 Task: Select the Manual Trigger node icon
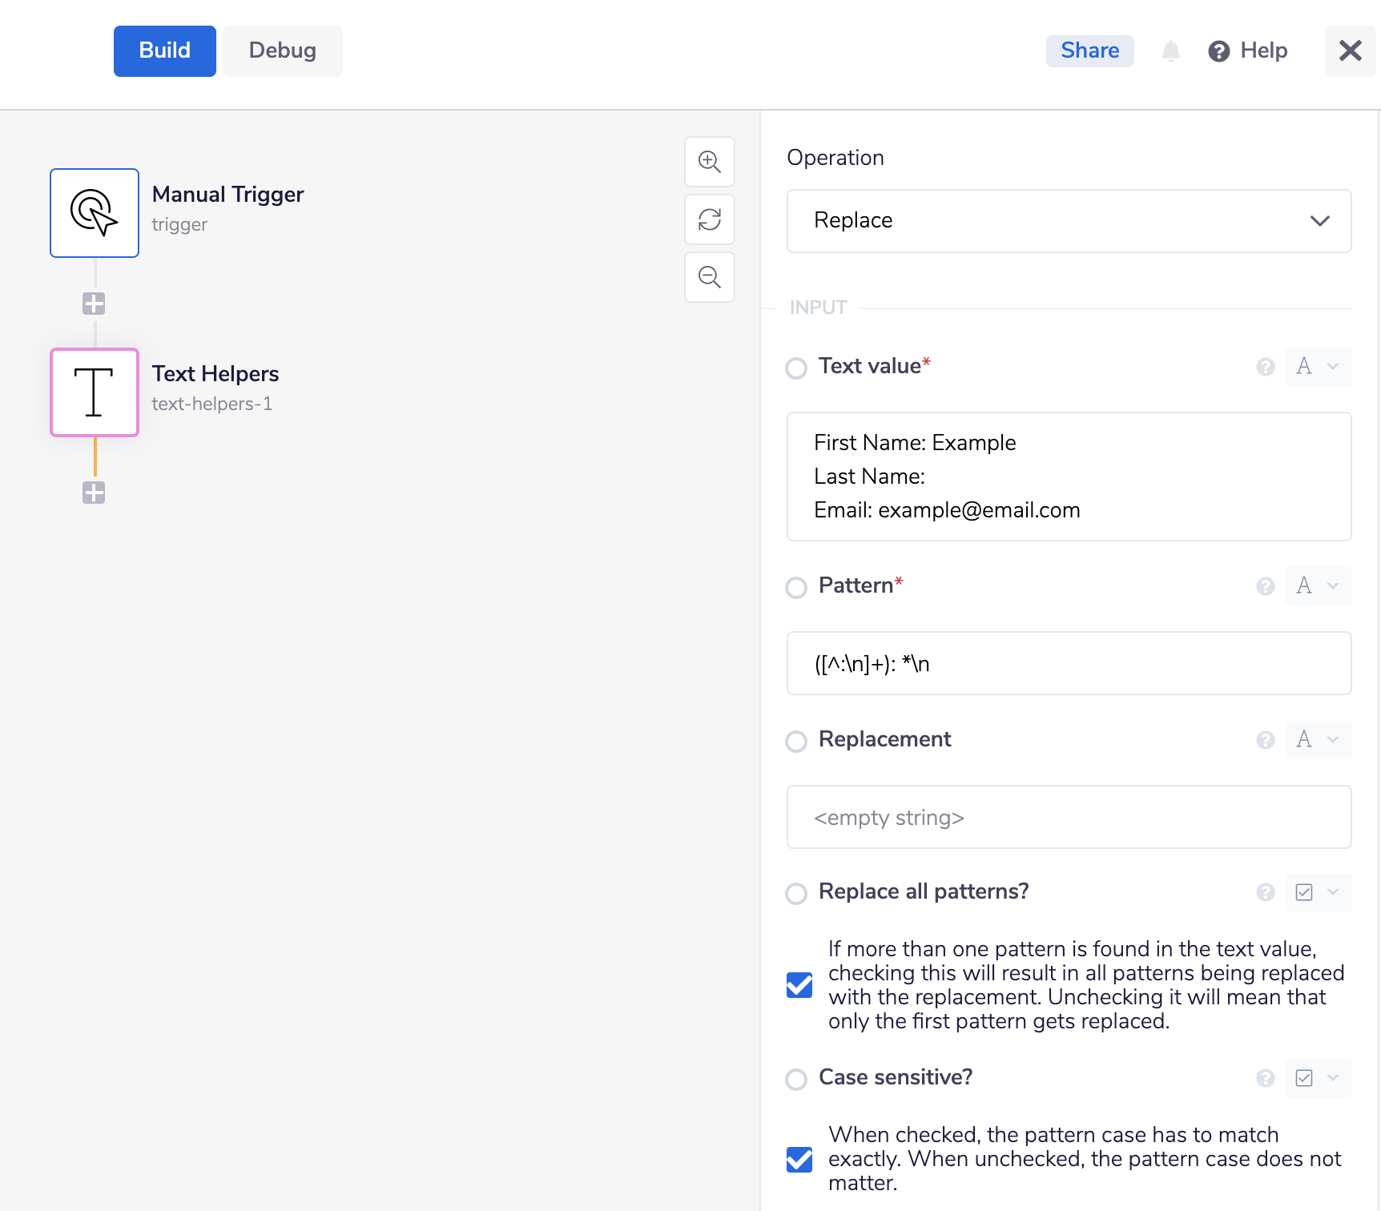coord(95,213)
